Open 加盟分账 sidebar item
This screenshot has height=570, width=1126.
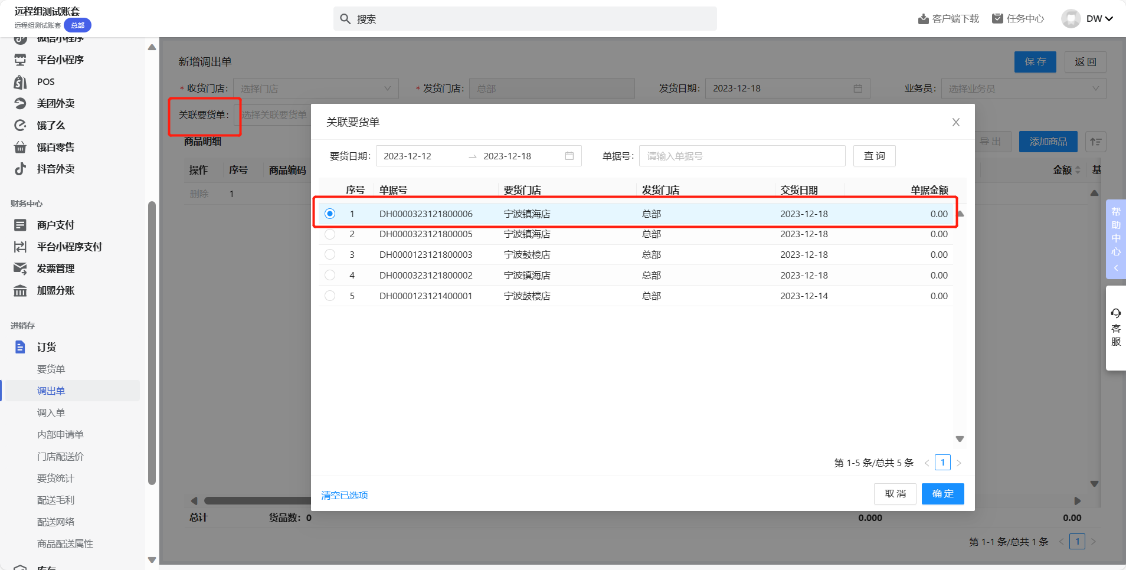click(55, 290)
